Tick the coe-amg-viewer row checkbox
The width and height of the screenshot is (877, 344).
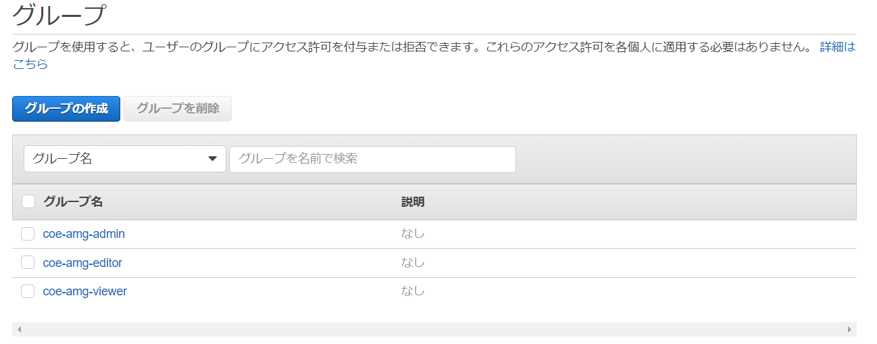click(x=28, y=291)
